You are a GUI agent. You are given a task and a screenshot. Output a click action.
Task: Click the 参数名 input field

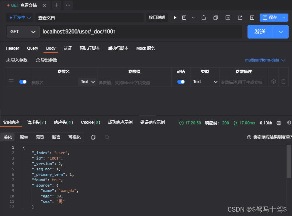click(x=54, y=82)
